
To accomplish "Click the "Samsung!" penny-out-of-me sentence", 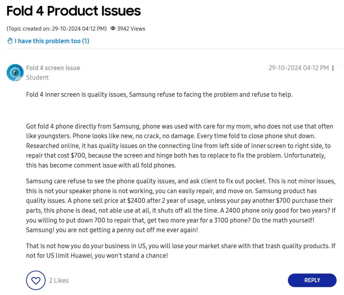I will pos(112,230).
